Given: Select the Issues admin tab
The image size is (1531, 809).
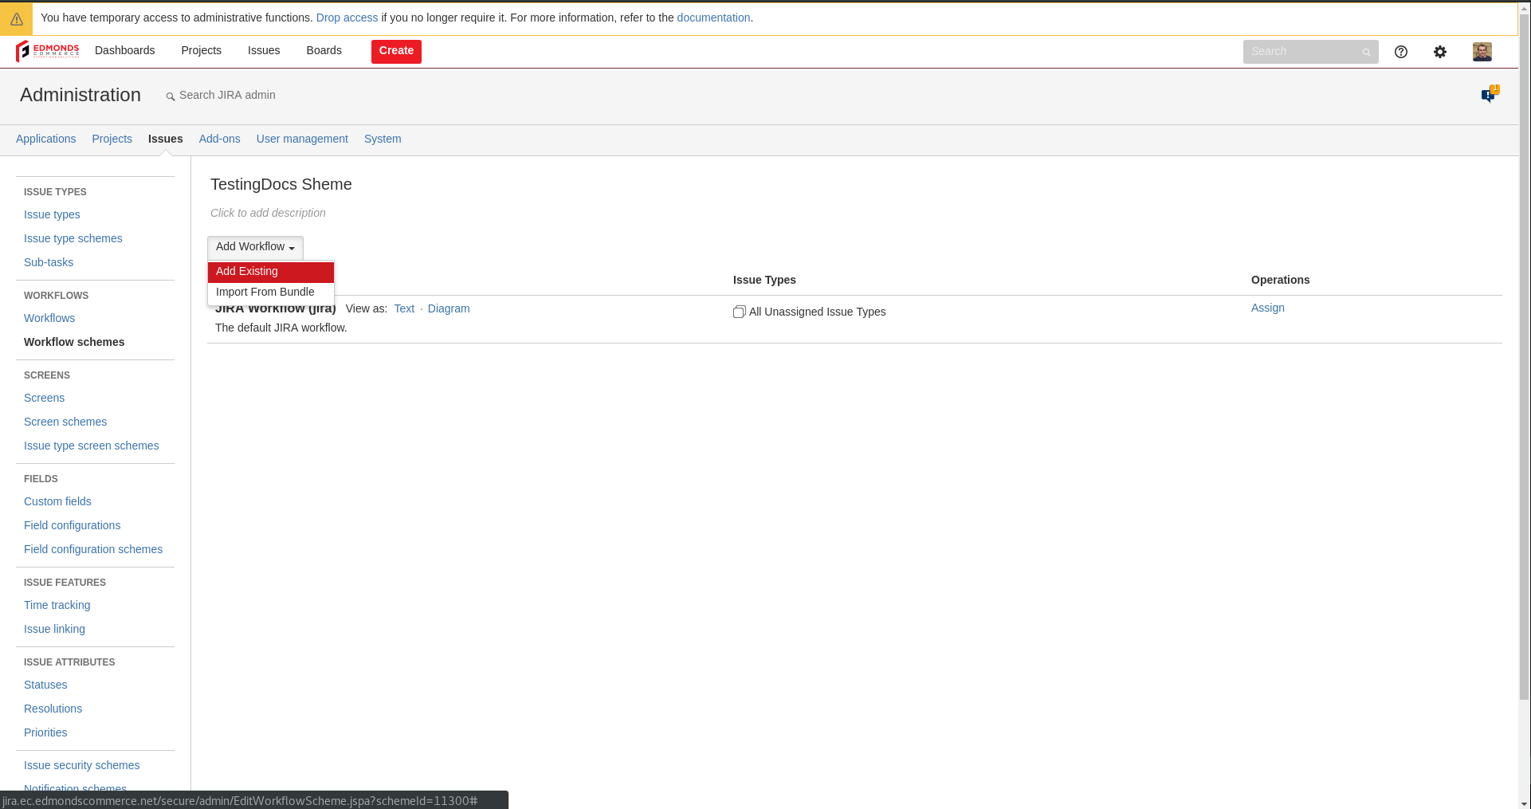Looking at the screenshot, I should [166, 139].
